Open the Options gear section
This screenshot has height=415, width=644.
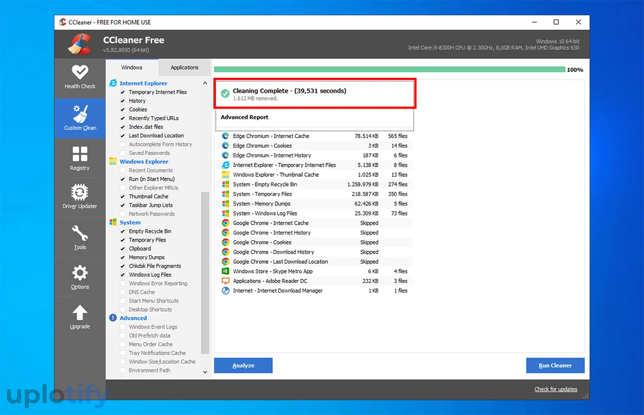[79, 277]
